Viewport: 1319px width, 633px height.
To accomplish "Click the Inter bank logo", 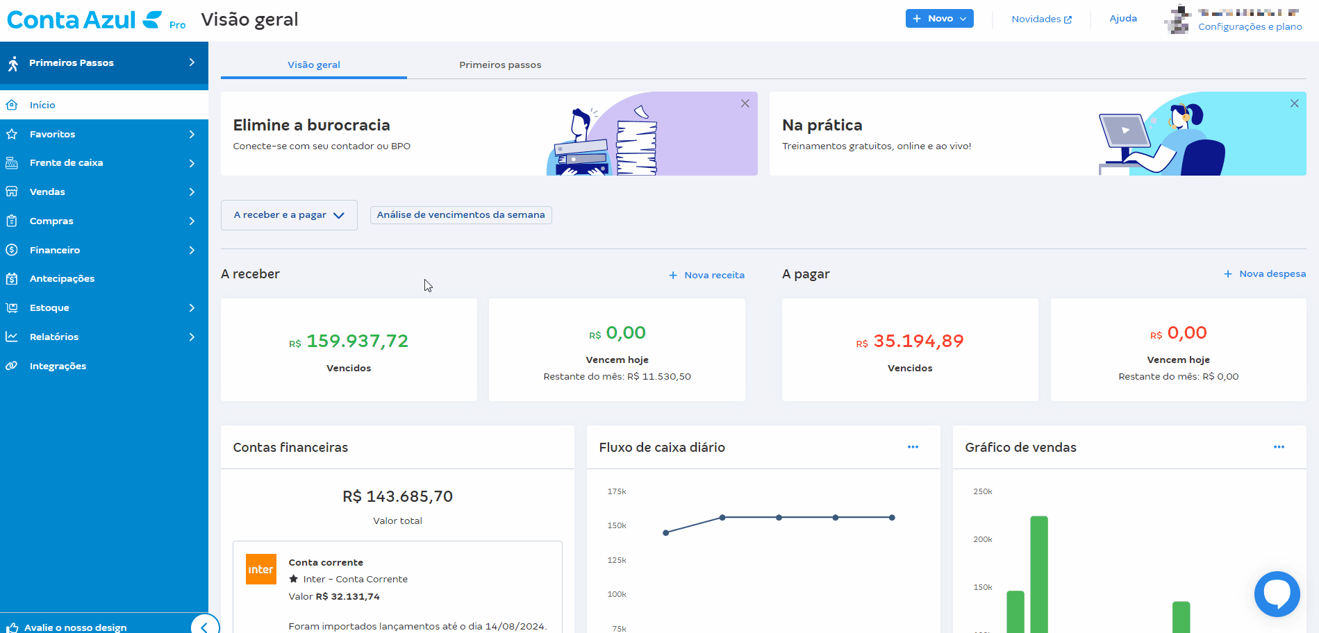I will click(x=261, y=569).
